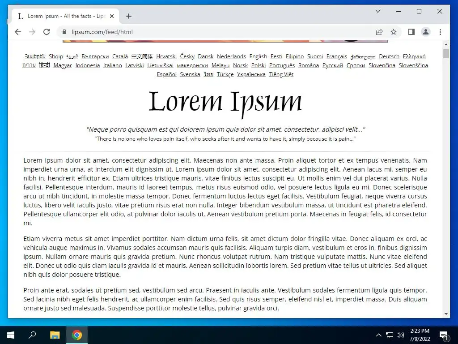Screen dimensions: 458x344
Task: Open the volume control tray icon
Action: pos(400,335)
